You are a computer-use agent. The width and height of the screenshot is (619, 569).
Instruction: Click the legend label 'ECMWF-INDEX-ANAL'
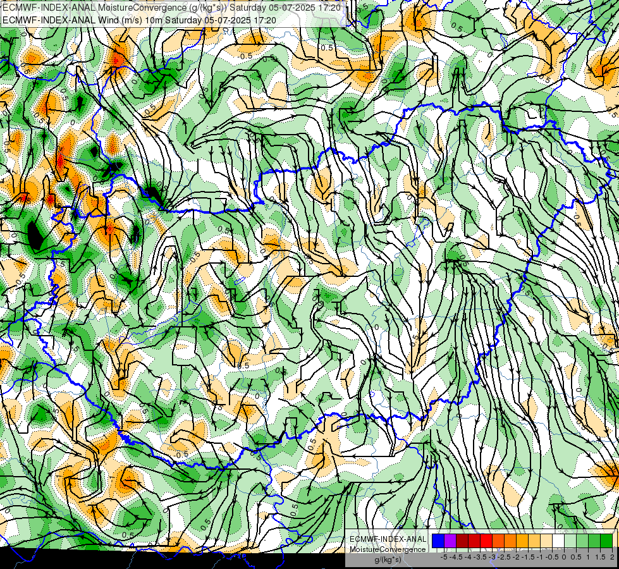[388, 539]
